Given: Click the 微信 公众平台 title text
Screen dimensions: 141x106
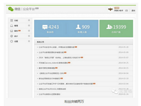Looking at the screenshot, I should pos(24,9).
